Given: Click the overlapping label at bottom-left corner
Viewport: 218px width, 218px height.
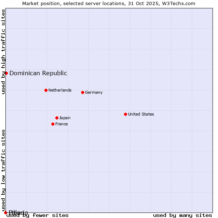Looking at the screenshot, I should [18, 213].
